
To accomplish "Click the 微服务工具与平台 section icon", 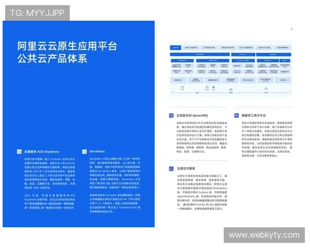I will [236, 115].
